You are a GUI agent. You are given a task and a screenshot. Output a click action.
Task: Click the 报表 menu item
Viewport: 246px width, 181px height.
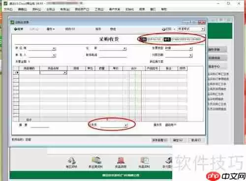pos(142,9)
